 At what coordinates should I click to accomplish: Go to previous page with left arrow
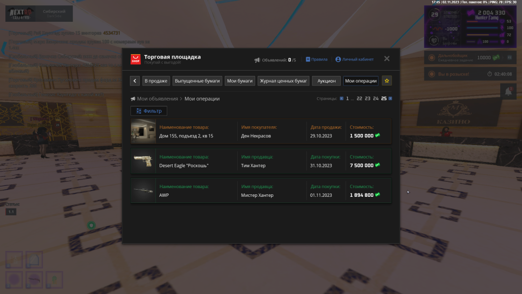[342, 99]
